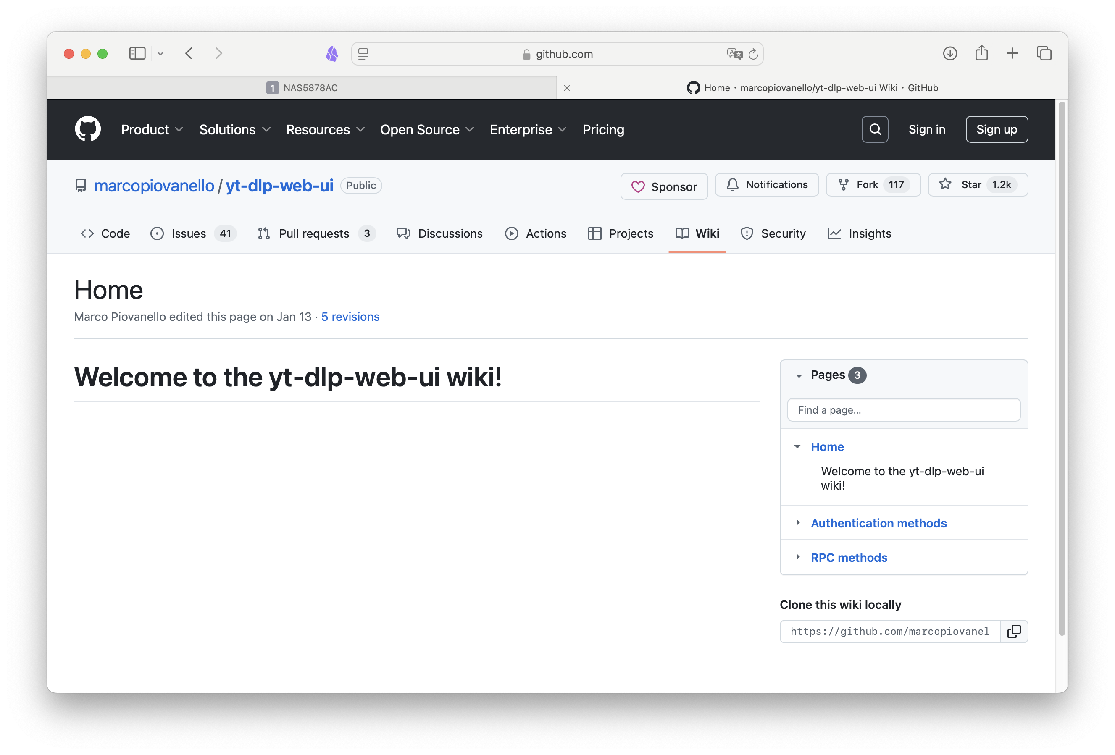
Task: Close the current tab with X
Action: [x=567, y=88]
